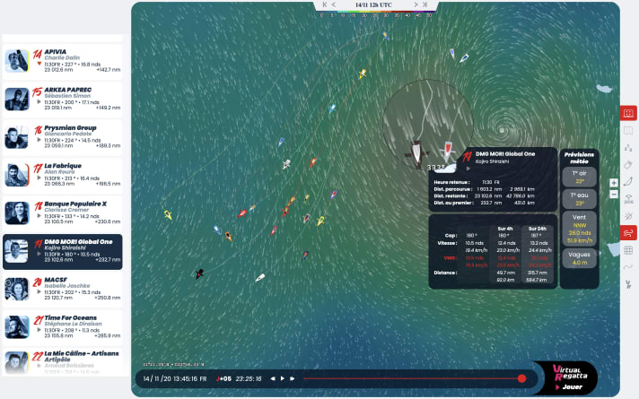Click the triangle arrow on ARKEA PAPREC card
The height and width of the screenshot is (399, 639).
pos(39,102)
